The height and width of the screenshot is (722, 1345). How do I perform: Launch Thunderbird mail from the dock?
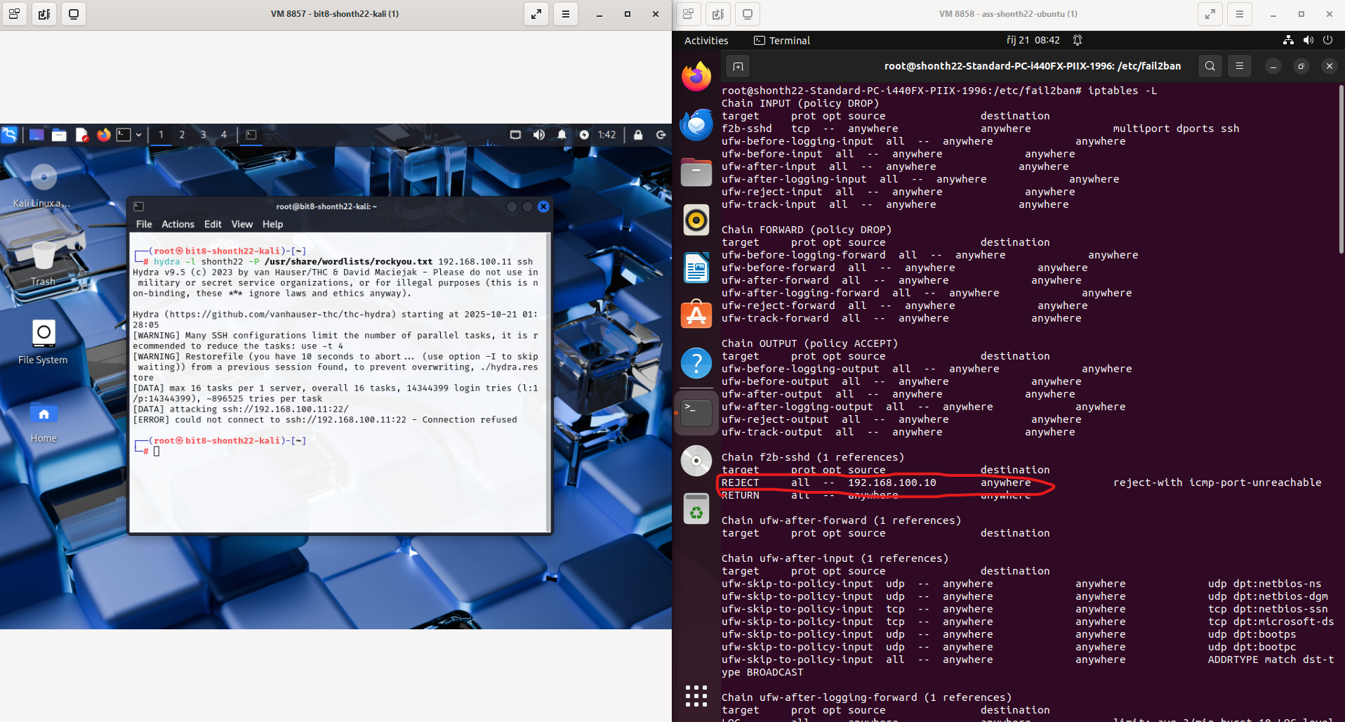click(x=696, y=125)
